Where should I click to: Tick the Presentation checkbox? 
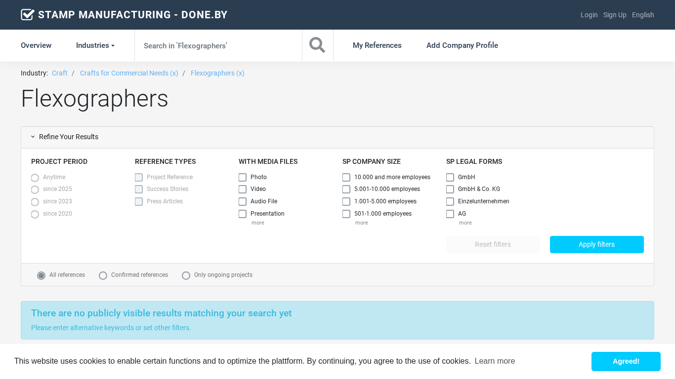(243, 214)
